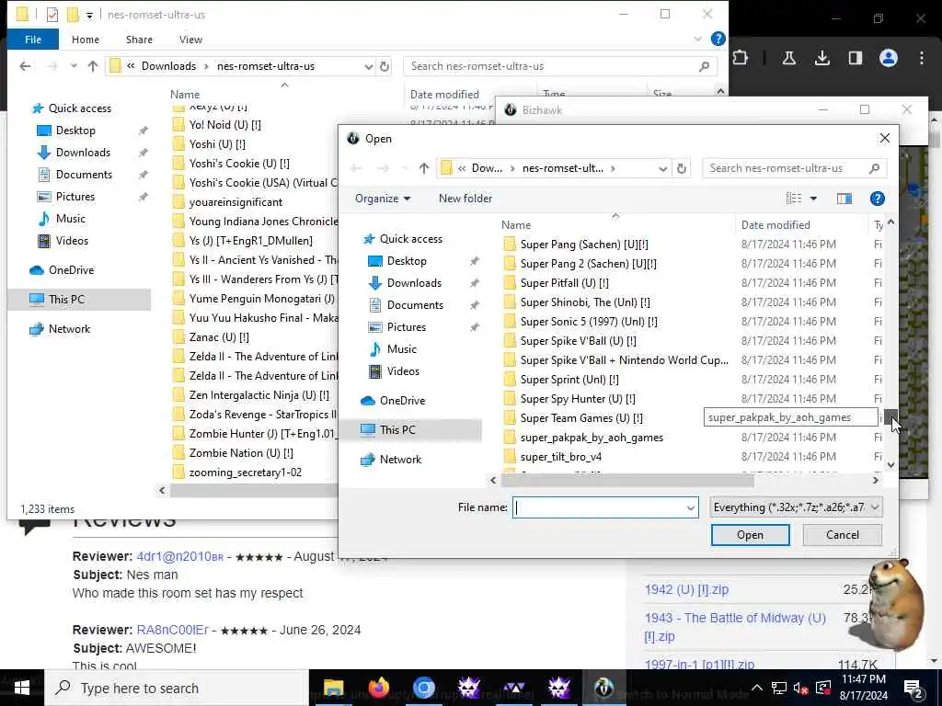Viewport: 942px width, 706px height.
Task: Refresh the Explorer window folder
Action: tap(385, 66)
